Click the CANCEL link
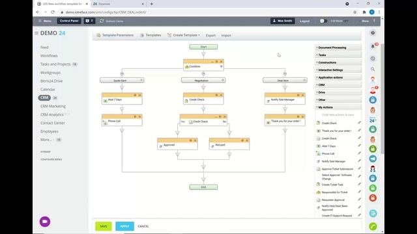 pos(143,226)
